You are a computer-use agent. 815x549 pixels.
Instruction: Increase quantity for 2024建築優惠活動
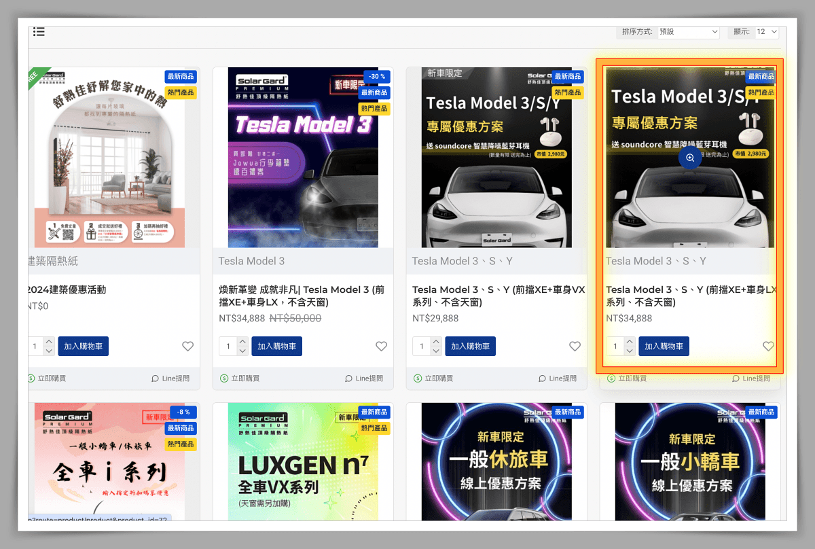tap(49, 342)
